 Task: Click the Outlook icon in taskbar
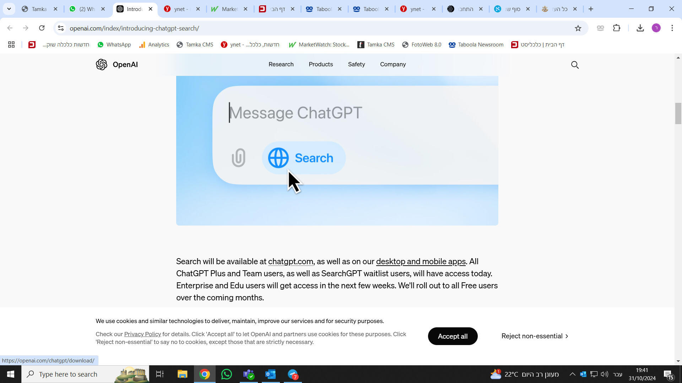271,374
